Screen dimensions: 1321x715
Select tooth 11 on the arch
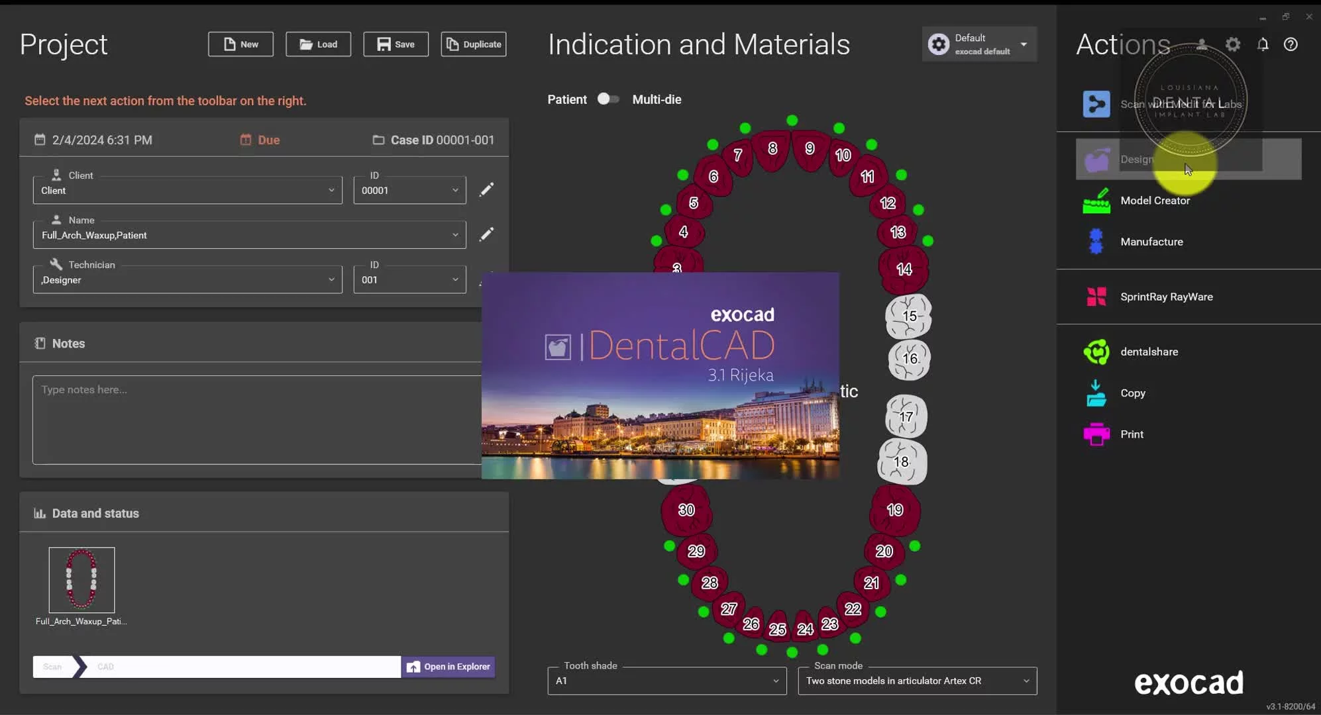pos(867,177)
